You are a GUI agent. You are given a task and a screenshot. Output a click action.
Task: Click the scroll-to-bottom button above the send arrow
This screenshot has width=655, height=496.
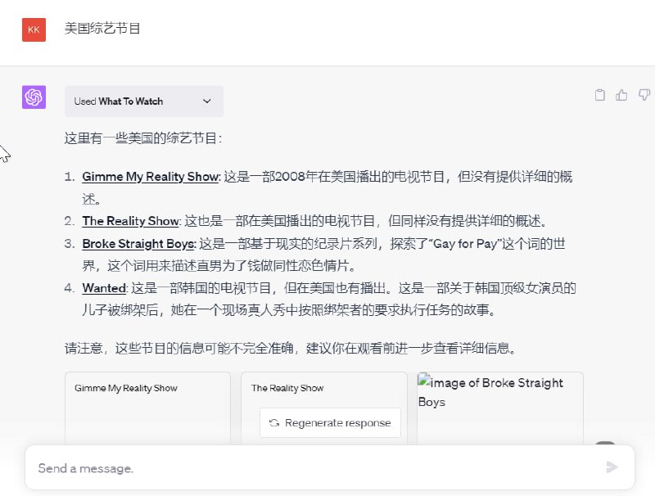[x=605, y=444]
